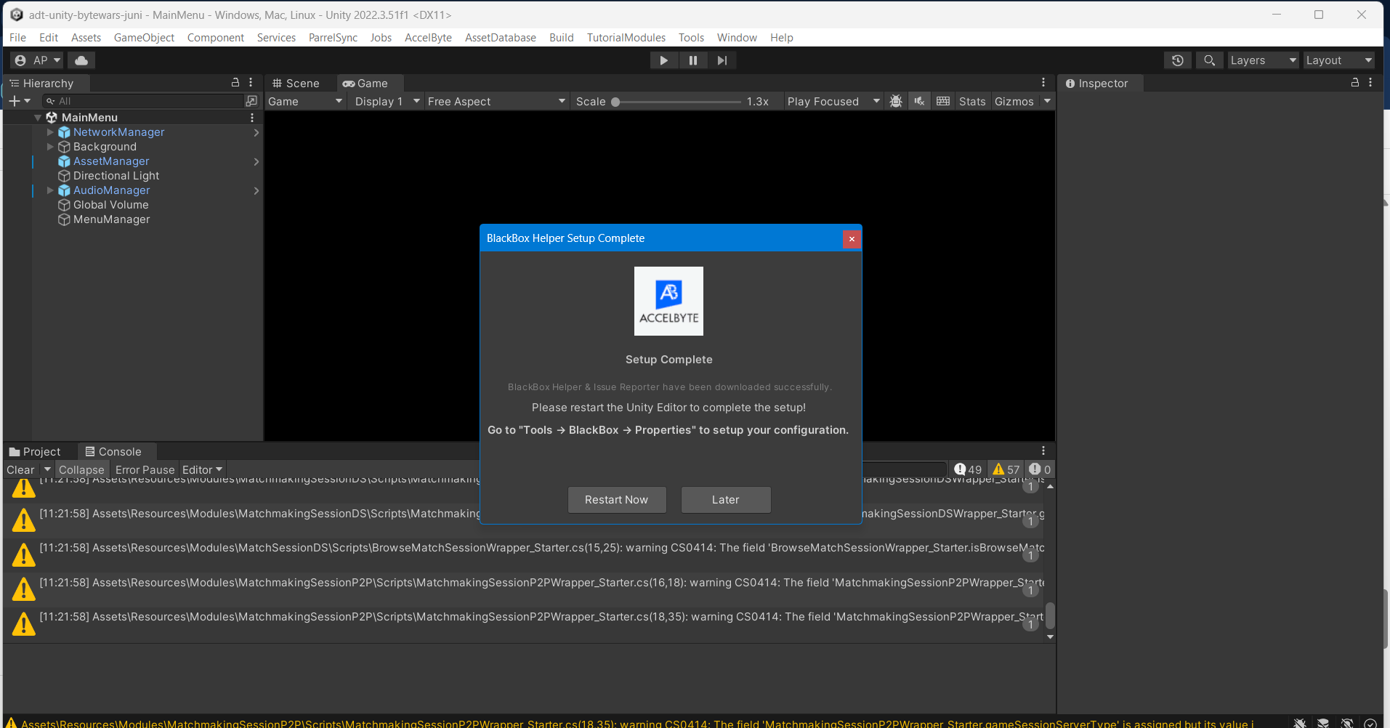Open the Free Aspect dropdown

tap(496, 101)
